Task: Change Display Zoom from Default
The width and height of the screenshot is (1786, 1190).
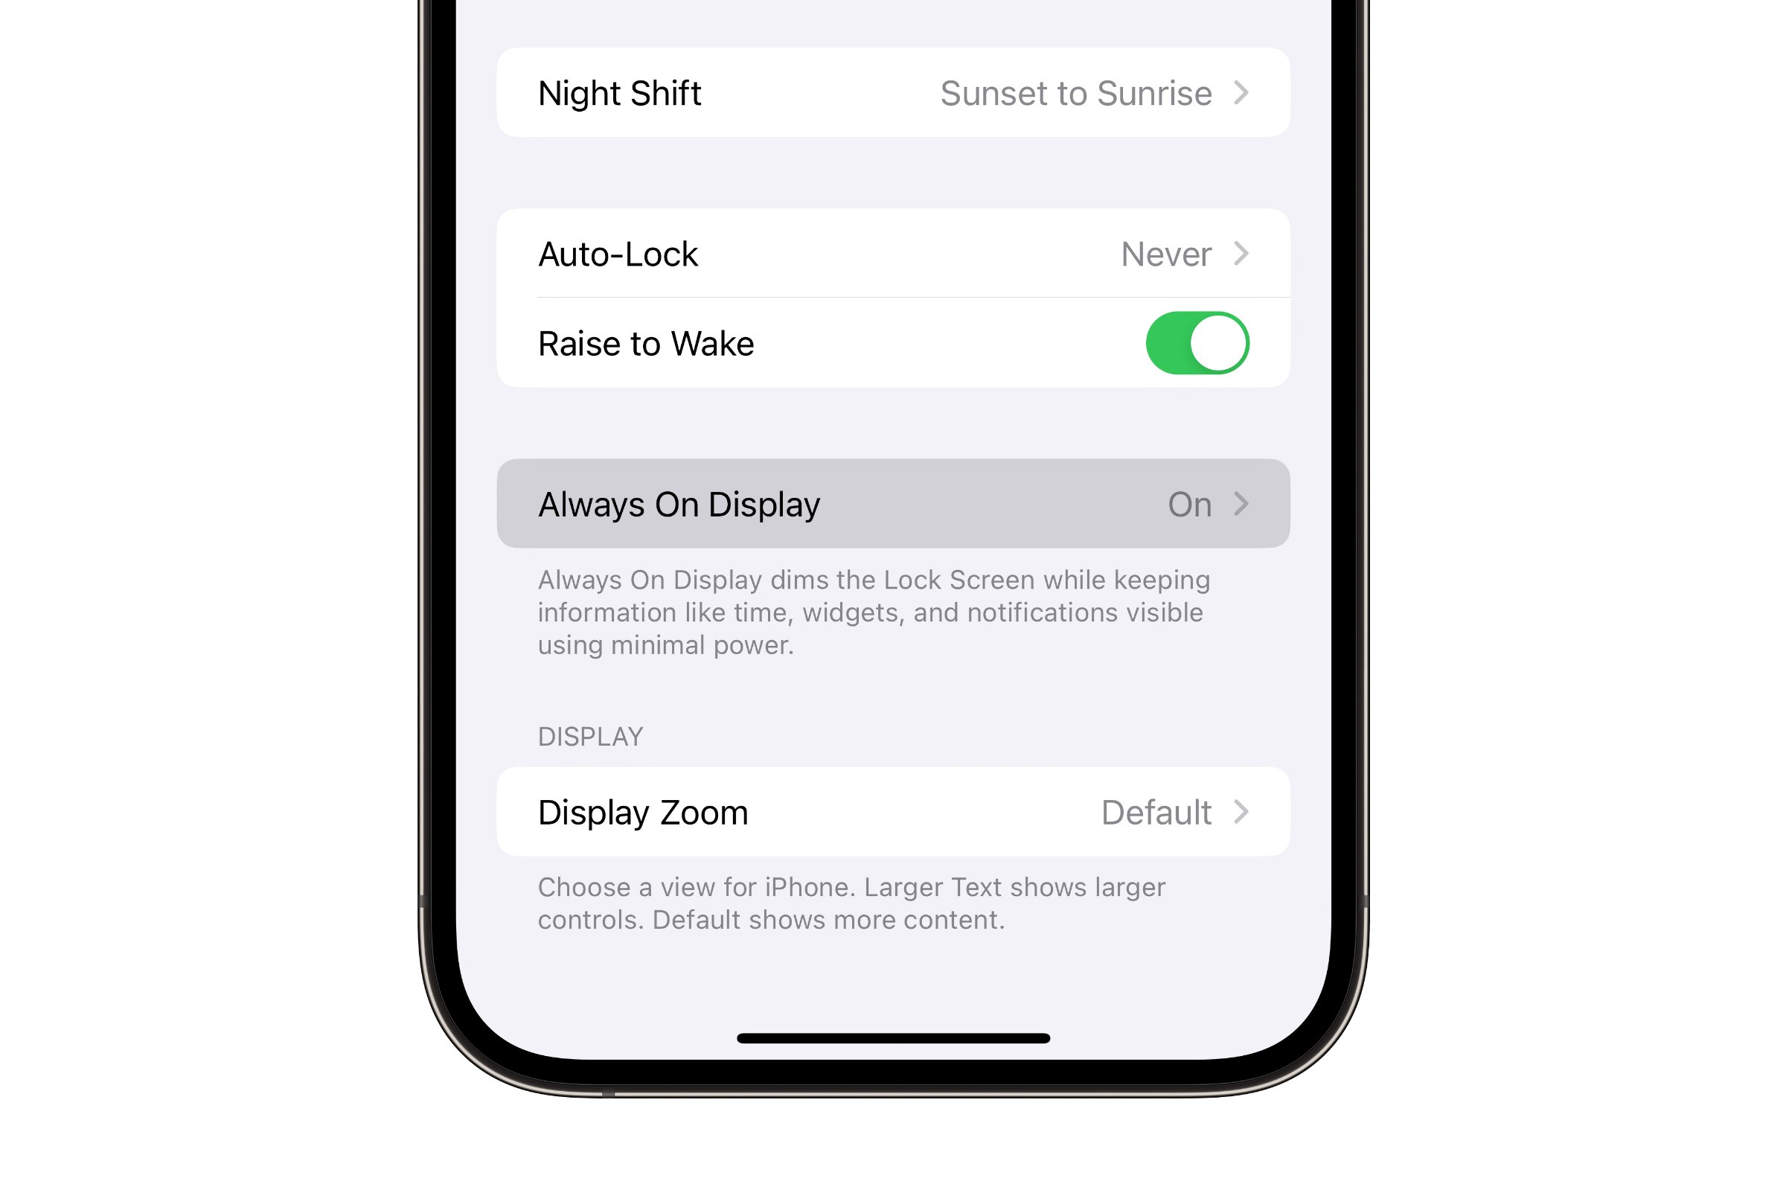Action: pos(892,810)
